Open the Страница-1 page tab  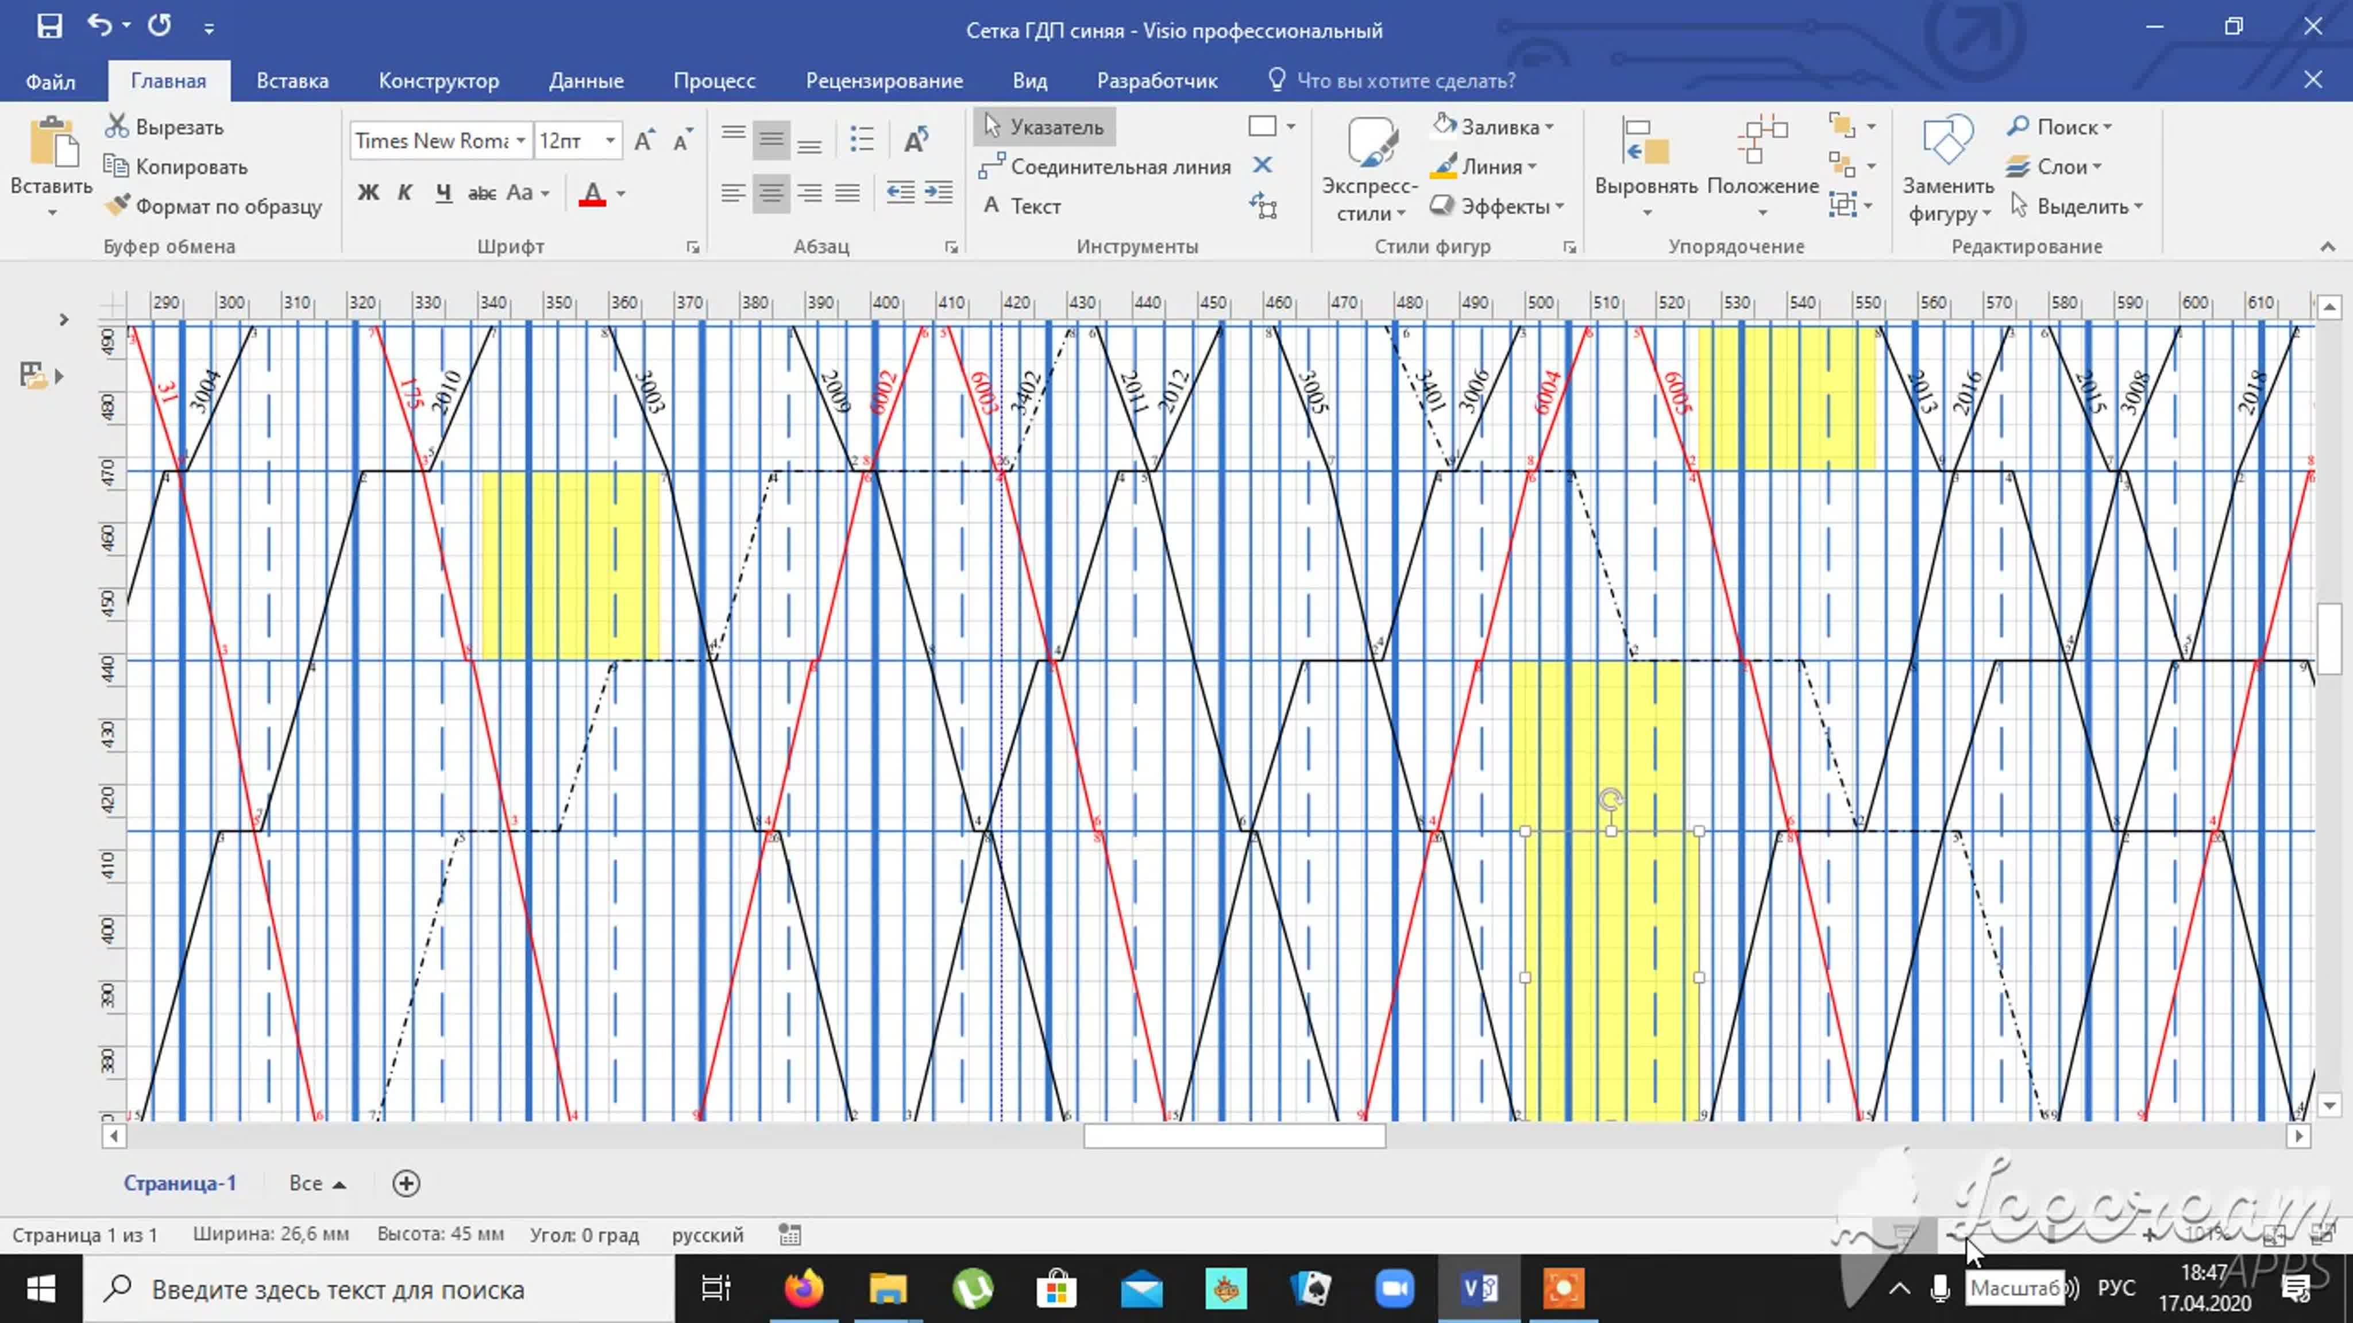point(180,1183)
